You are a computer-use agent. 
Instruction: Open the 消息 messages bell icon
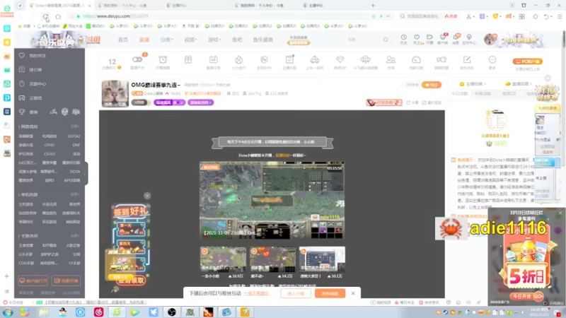tap(456, 40)
